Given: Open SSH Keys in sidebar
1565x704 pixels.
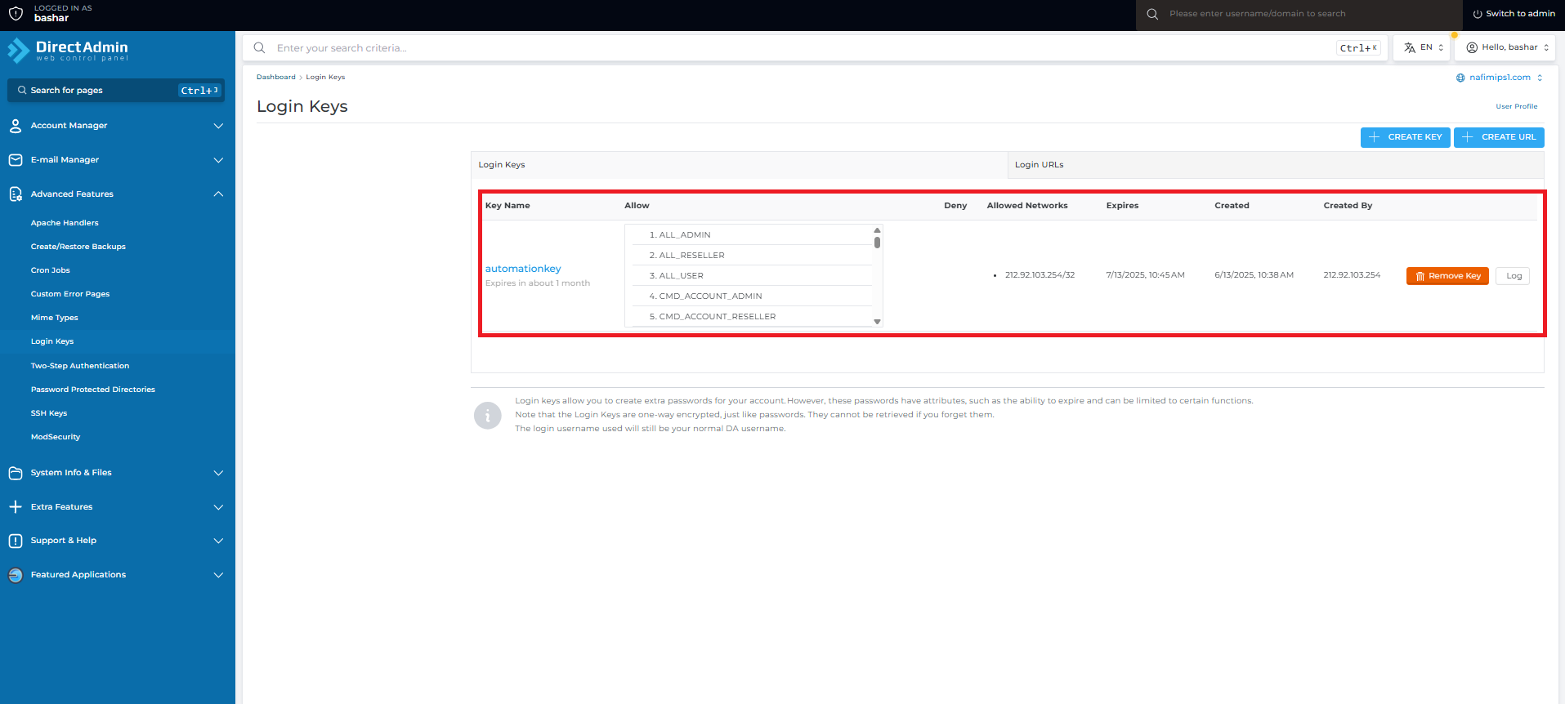Looking at the screenshot, I should click(49, 413).
